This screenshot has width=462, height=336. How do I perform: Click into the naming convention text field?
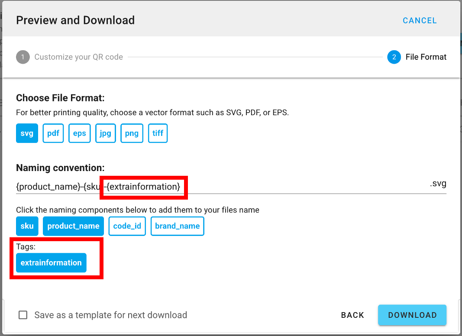tap(260, 187)
